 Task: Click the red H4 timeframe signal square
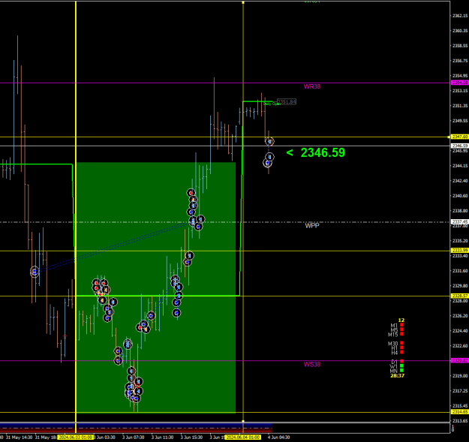[401, 352]
